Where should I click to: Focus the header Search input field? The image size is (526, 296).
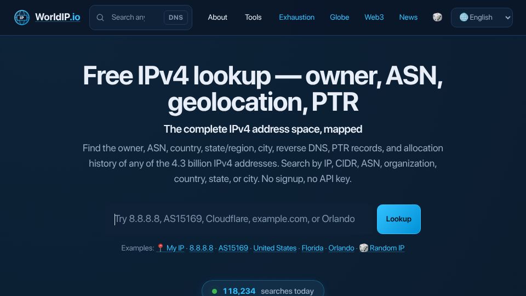[128, 18]
